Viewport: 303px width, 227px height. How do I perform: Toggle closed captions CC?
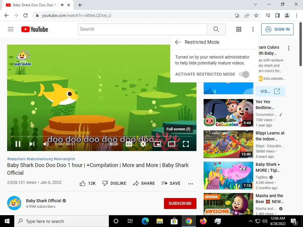point(129,144)
